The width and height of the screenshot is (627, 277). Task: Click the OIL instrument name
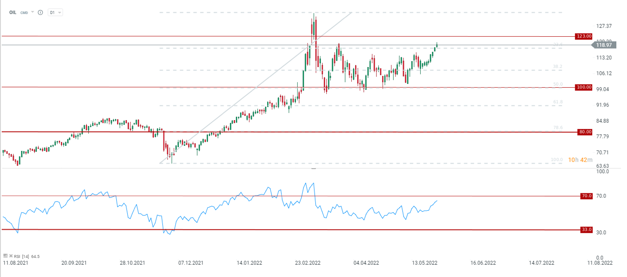13,12
